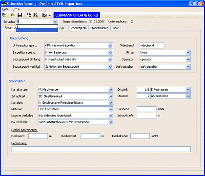The image size is (205, 176).
Task: Click the open folder icon in the toolbar
Action: pos(13,15)
